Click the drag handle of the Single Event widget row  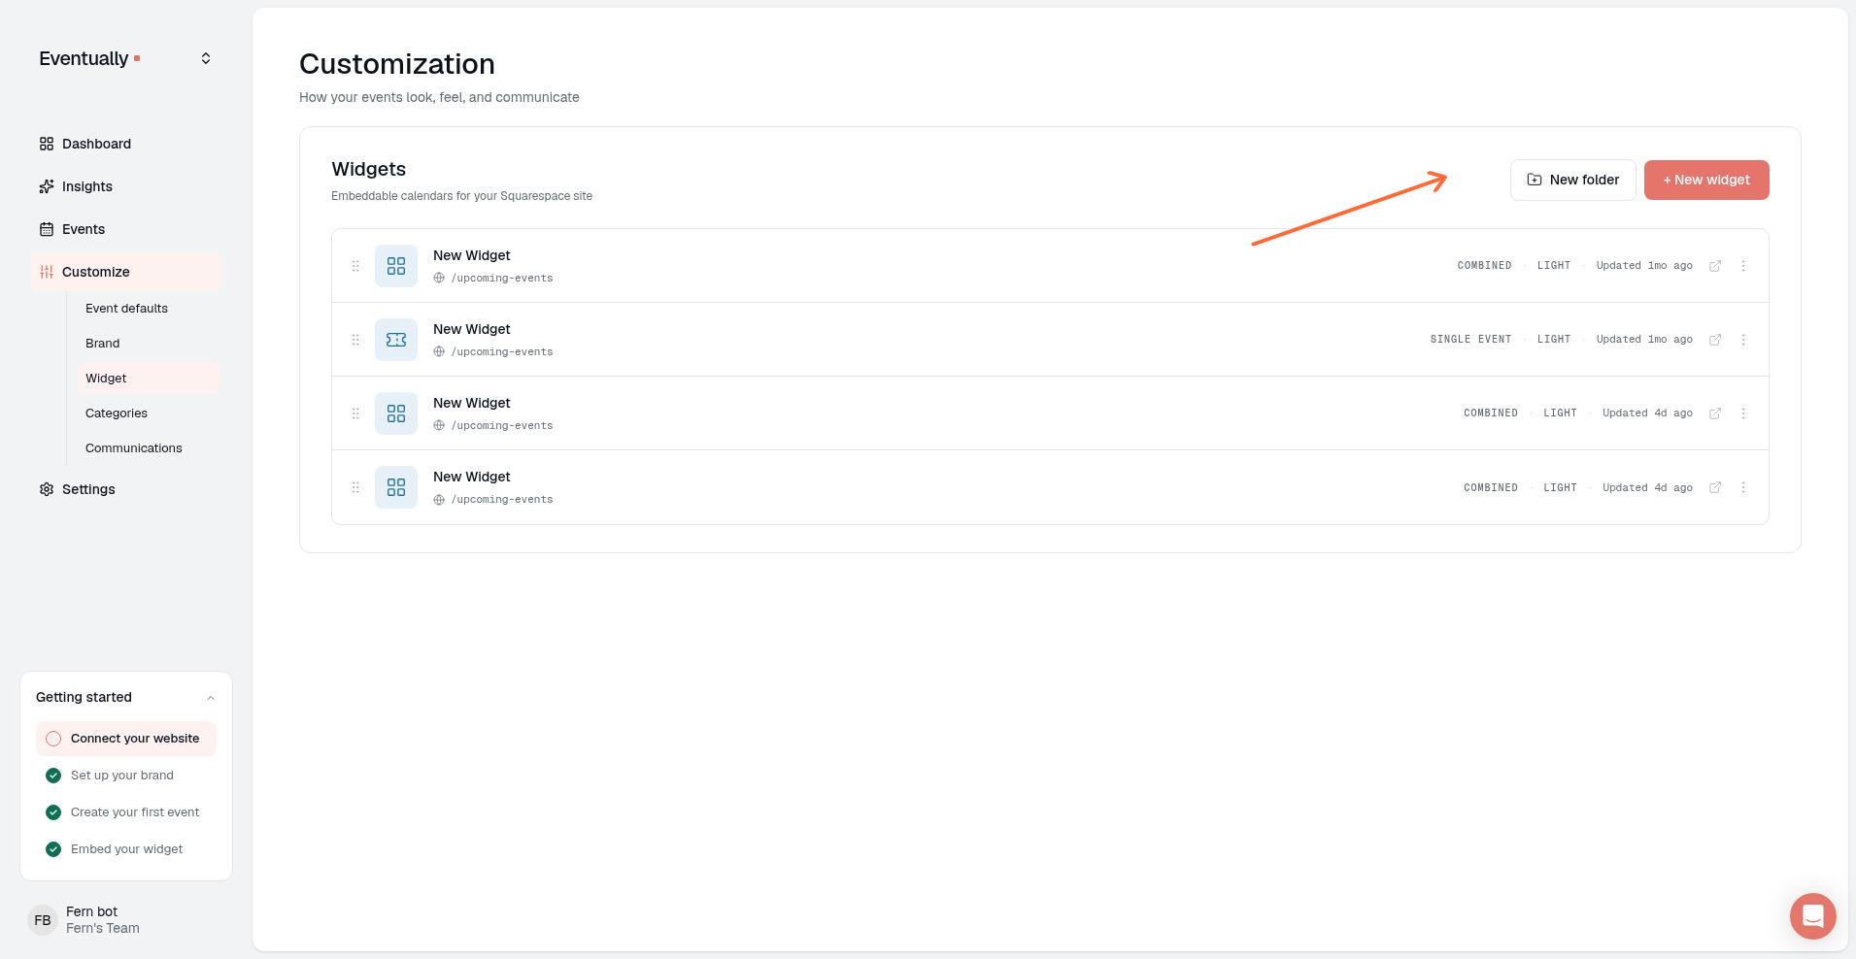[355, 340]
